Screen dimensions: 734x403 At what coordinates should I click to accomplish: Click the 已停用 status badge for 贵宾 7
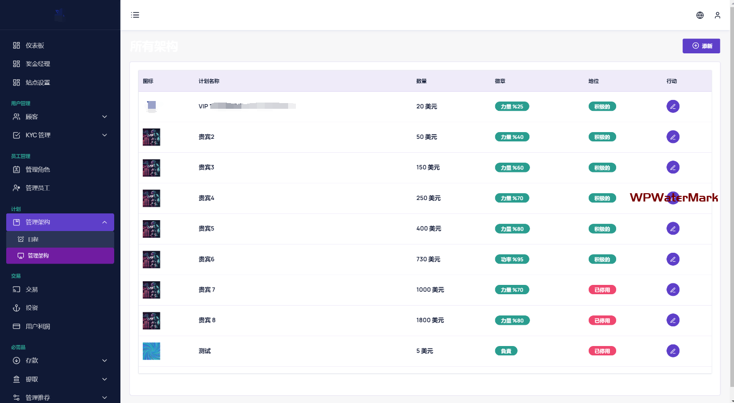602,290
